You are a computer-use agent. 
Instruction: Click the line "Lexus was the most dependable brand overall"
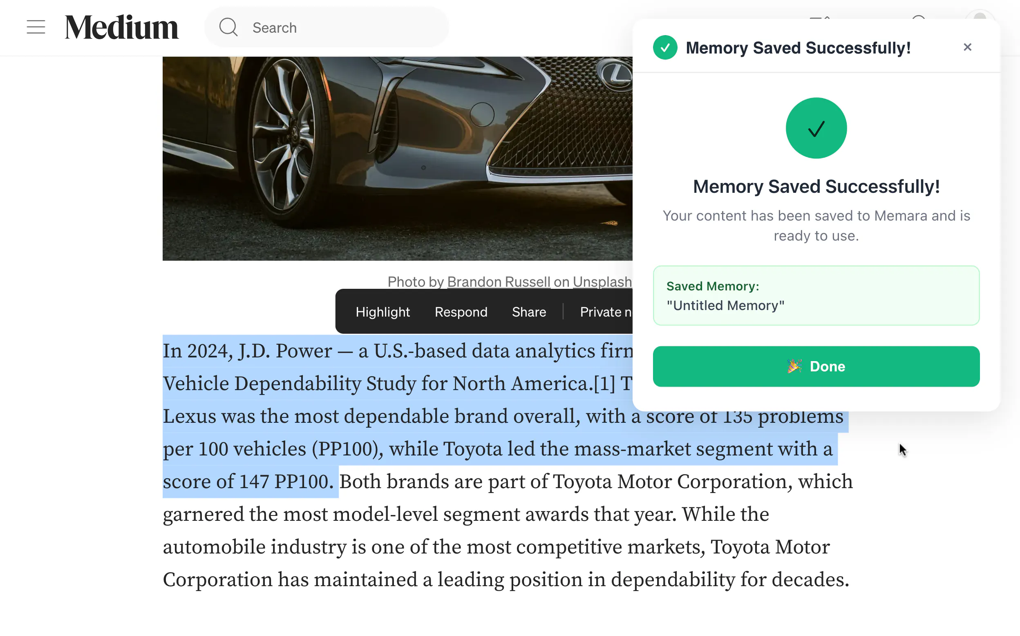[x=503, y=416]
